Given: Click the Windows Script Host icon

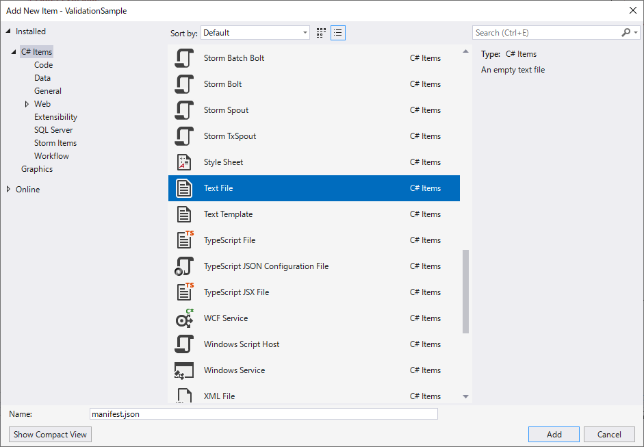Looking at the screenshot, I should pos(184,344).
